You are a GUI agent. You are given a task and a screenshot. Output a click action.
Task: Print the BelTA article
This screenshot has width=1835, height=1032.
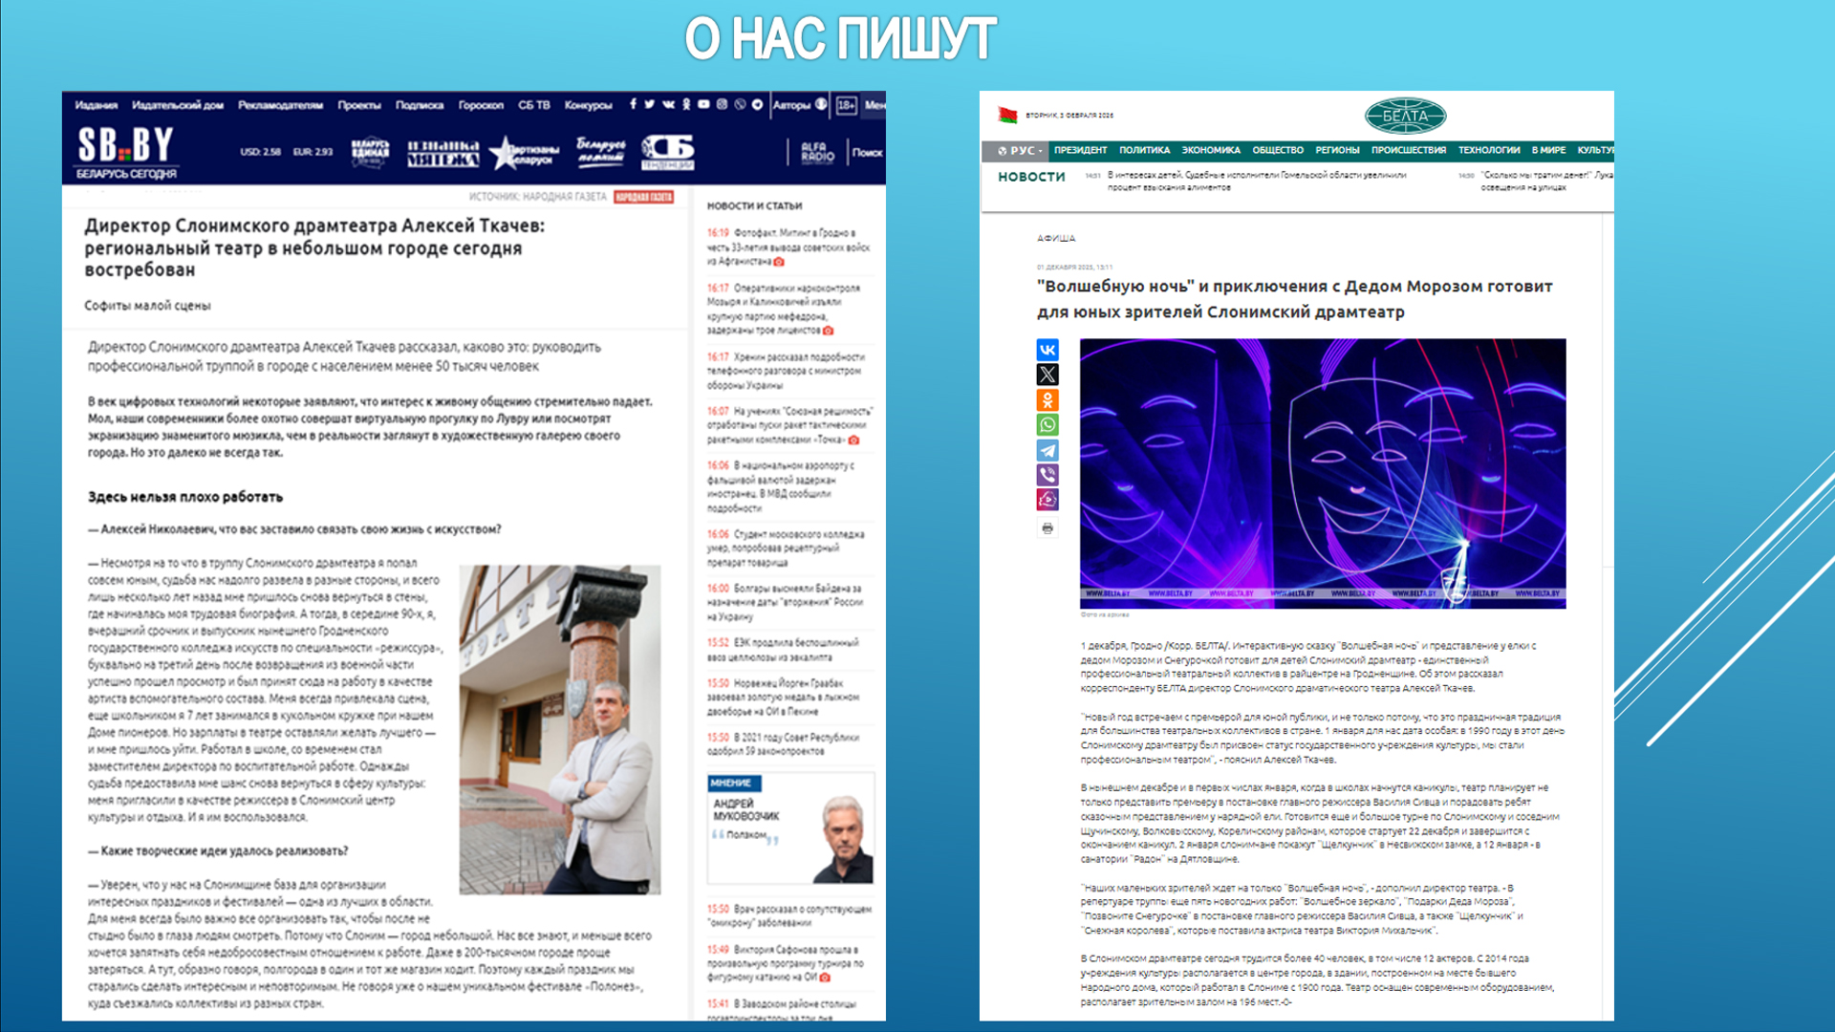(1047, 527)
